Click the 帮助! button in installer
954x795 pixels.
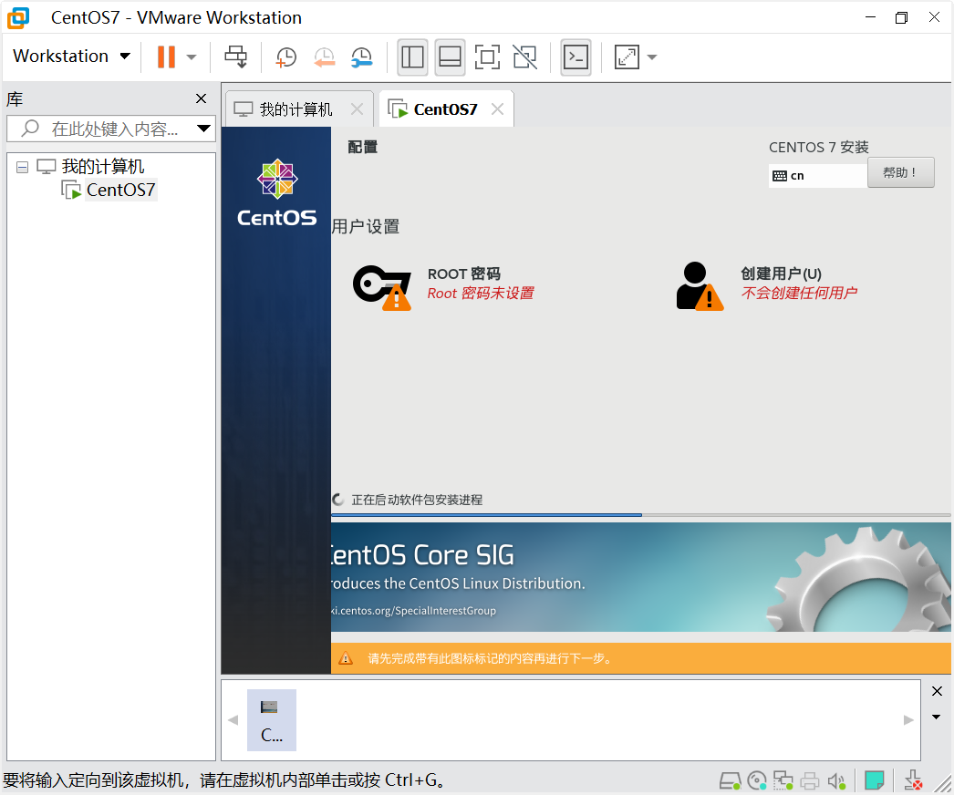pyautogui.click(x=900, y=172)
